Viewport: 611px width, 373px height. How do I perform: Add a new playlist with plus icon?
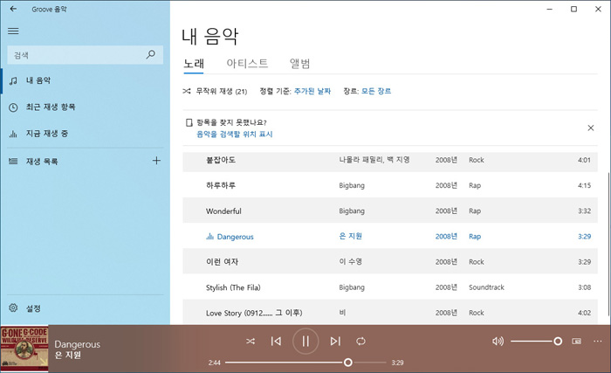pyautogui.click(x=156, y=161)
